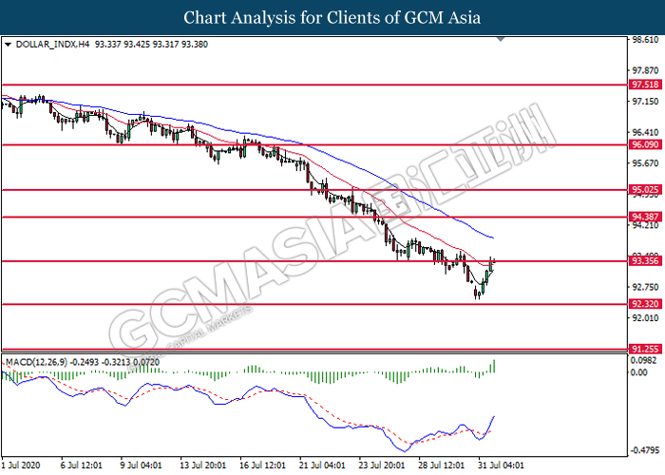The width and height of the screenshot is (665, 475).
Task: Click the 95.670 price axis value
Action: 645,163
